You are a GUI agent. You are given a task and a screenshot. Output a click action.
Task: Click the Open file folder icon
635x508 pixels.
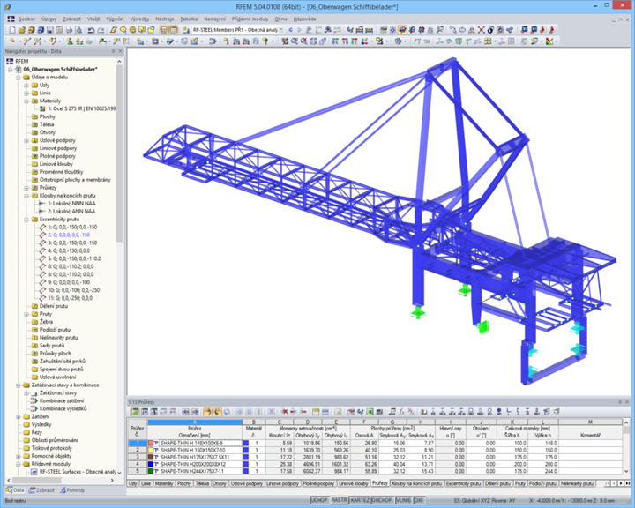tap(22, 30)
